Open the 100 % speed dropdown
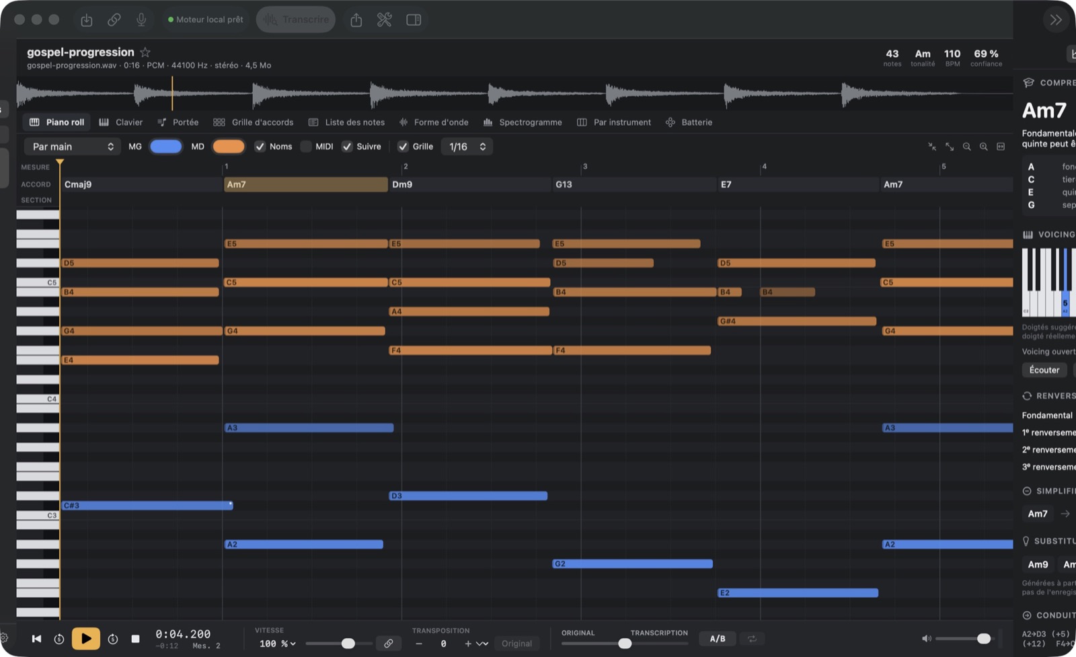 [278, 644]
